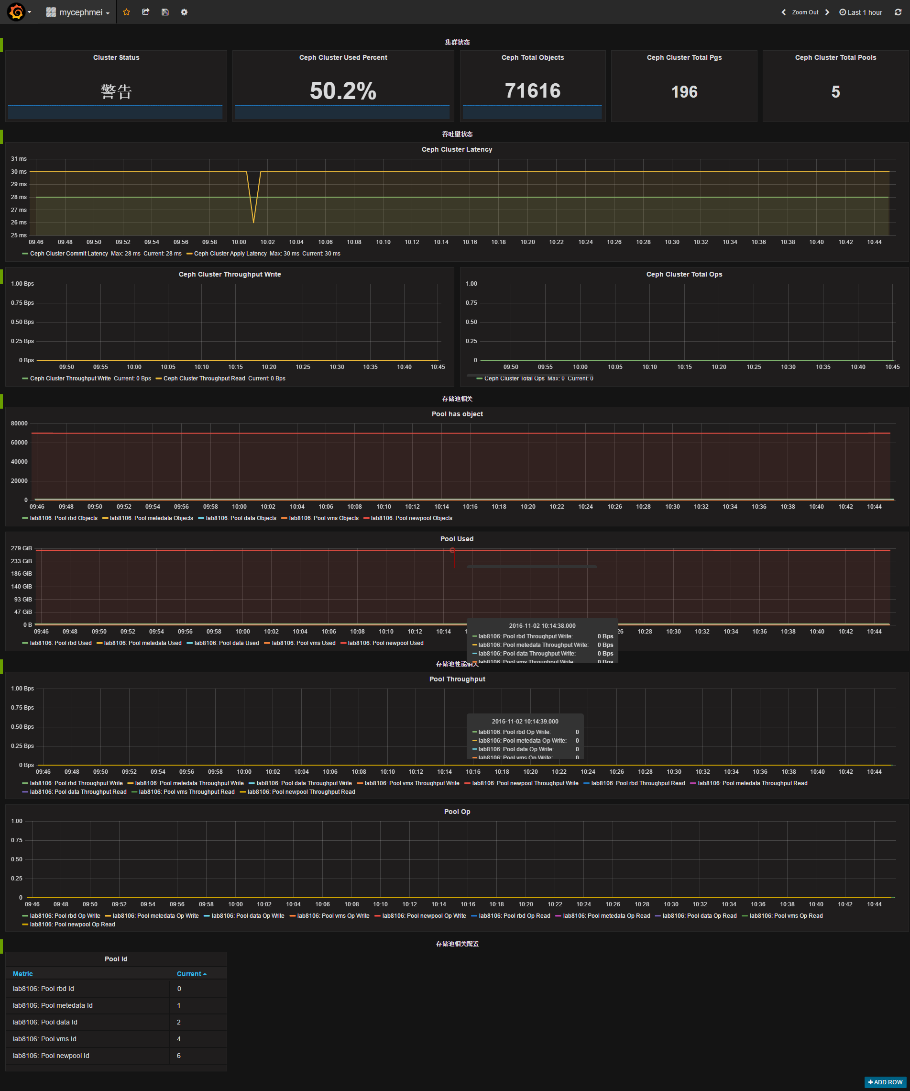
Task: Open the Pool Used panel menu
Action: (x=457, y=539)
